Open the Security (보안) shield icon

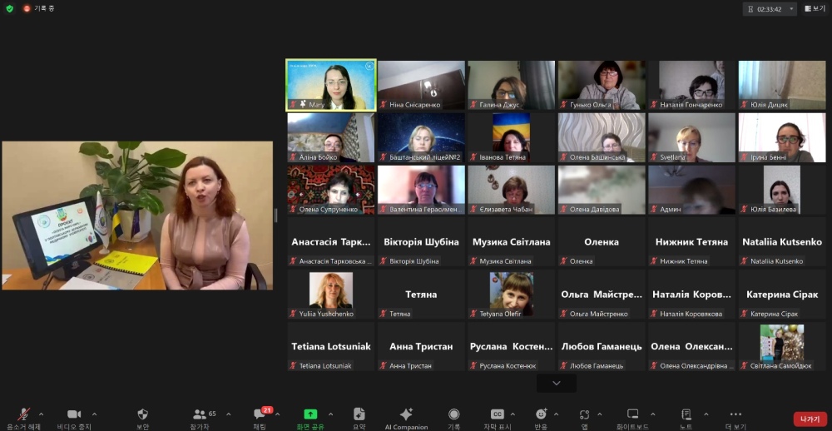(142, 414)
